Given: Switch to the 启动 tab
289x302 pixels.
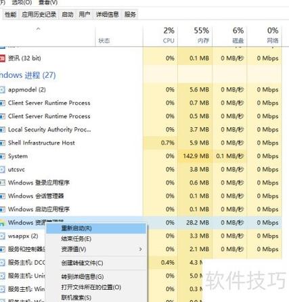Looking at the screenshot, I should 68,15.
